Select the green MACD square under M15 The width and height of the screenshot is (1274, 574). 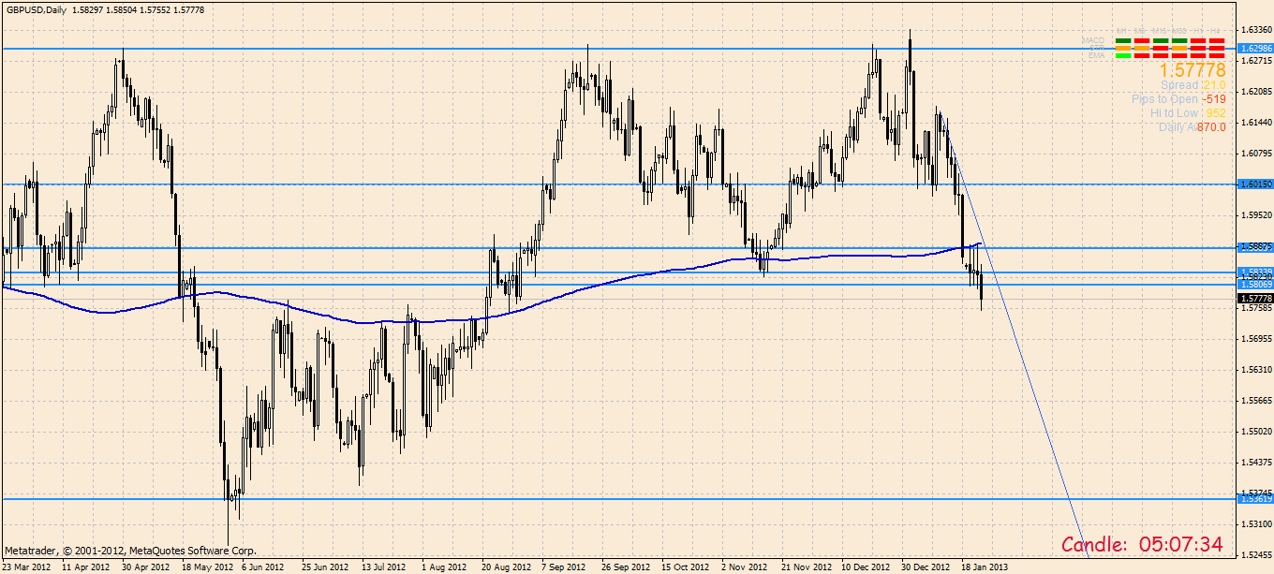[x=1162, y=40]
